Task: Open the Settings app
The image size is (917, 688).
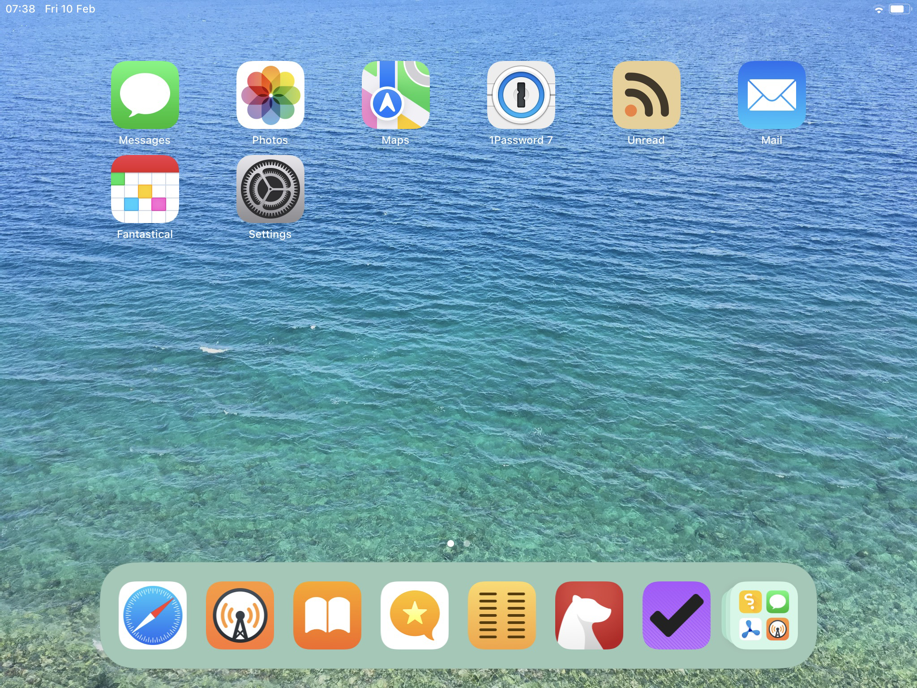Action: click(270, 189)
